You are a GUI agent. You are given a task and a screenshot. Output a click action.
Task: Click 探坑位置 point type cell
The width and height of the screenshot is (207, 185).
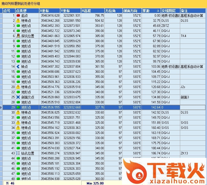[27, 36]
